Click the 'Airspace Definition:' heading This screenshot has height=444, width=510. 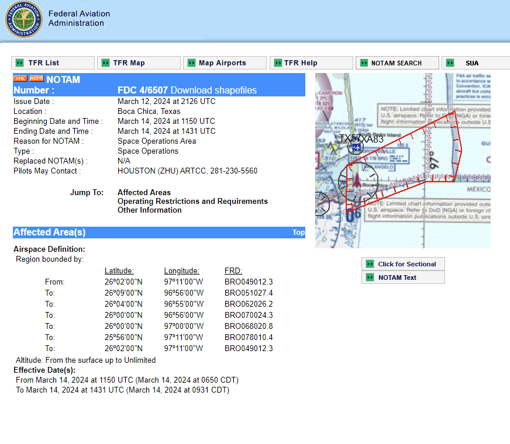(x=49, y=249)
